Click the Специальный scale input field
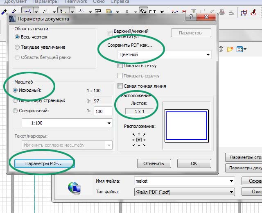 click(x=102, y=111)
